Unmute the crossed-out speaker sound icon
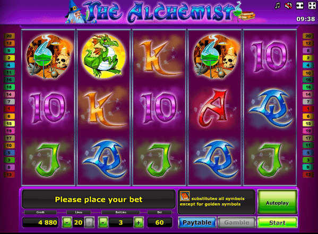The height and width of the screenshot is (234, 318). pos(288,5)
